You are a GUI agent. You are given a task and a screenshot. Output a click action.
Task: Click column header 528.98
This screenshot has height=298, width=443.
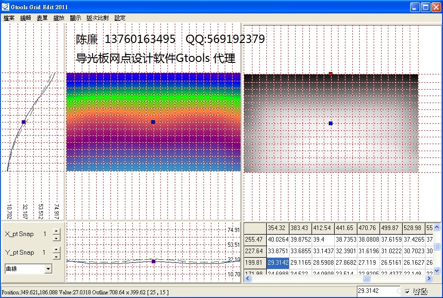413,228
